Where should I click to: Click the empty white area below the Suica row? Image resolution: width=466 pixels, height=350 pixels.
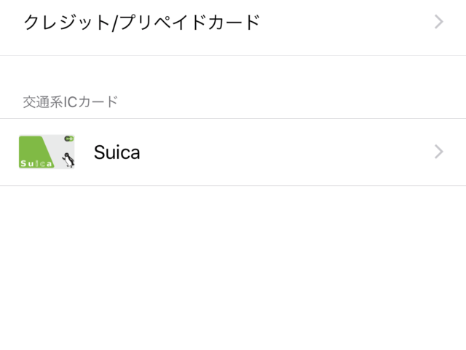[233, 268]
